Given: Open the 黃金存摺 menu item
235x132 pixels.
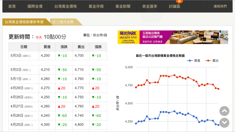Looking at the screenshot, I should 96,6.
